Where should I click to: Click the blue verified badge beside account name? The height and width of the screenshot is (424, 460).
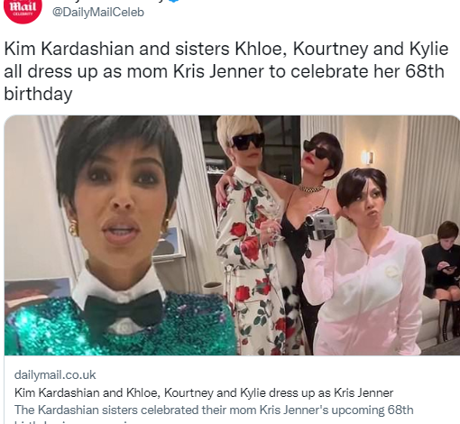(x=174, y=1)
